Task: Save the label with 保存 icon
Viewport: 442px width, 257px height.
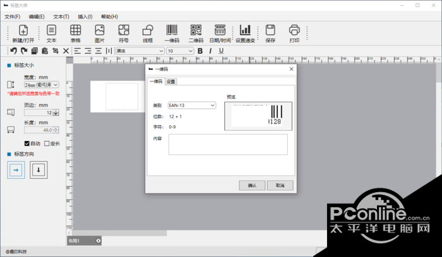Action: tap(270, 34)
